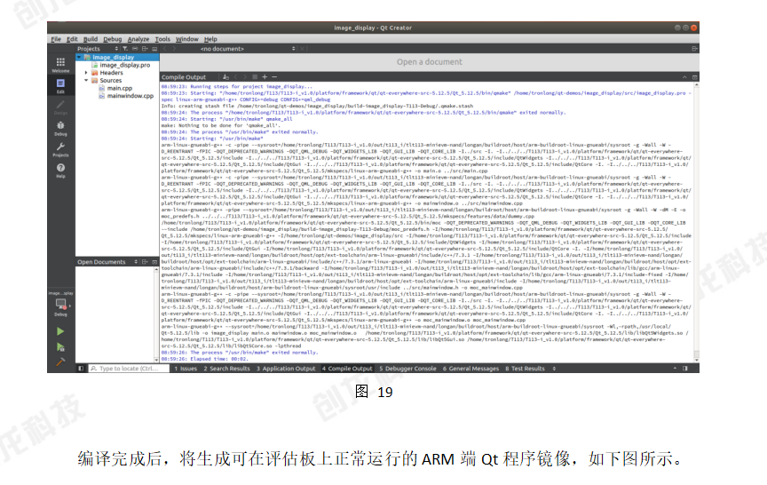Open the kit selector monitor icon
The image size is (767, 485).
(60, 305)
